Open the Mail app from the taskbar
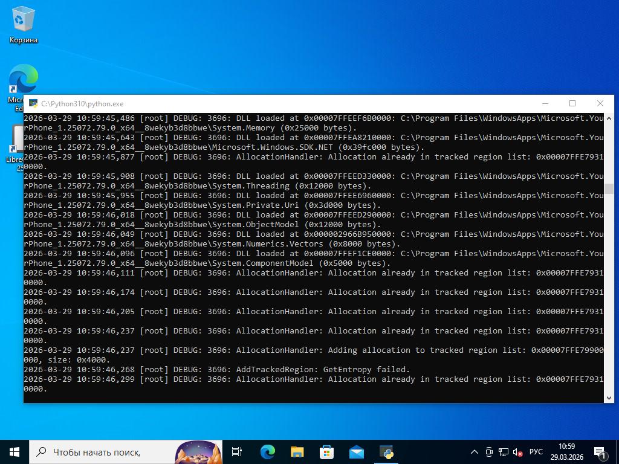 356,452
